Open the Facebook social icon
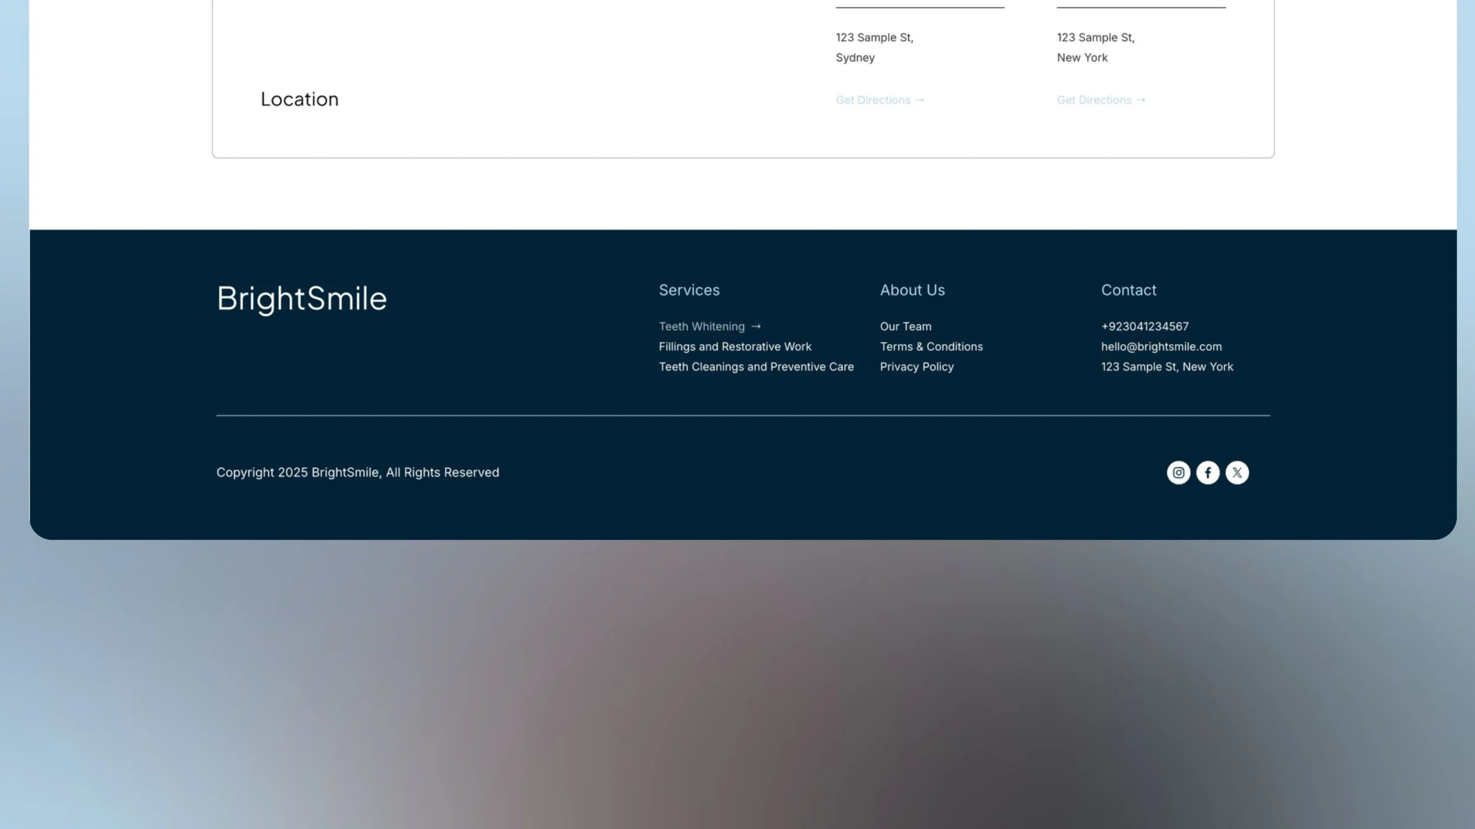 coord(1207,472)
